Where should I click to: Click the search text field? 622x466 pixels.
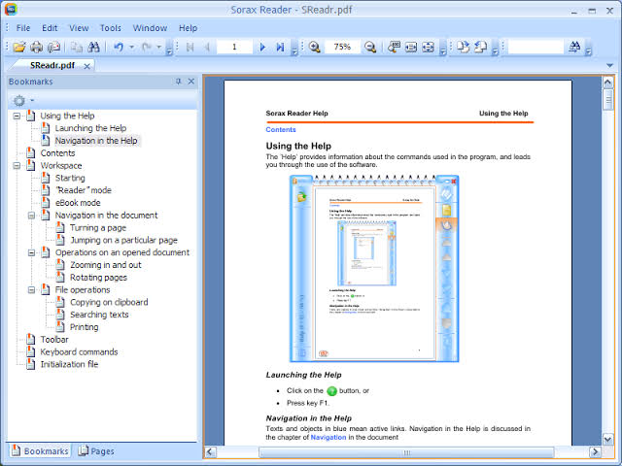point(536,48)
